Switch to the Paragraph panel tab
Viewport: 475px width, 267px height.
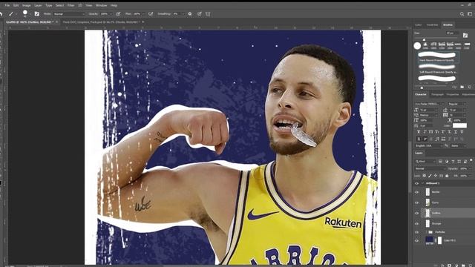tap(437, 94)
